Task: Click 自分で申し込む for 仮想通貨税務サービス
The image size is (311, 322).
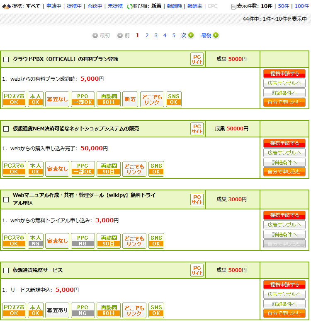Action: coord(284,313)
